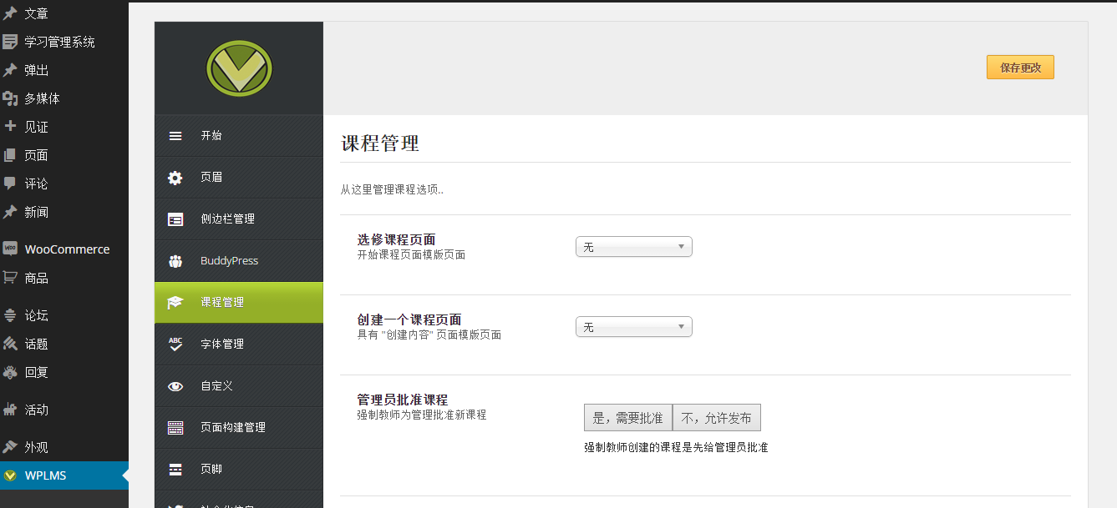Open 学习管理系统 in the admin menu
Screen dimensions: 1117x508
tap(59, 42)
